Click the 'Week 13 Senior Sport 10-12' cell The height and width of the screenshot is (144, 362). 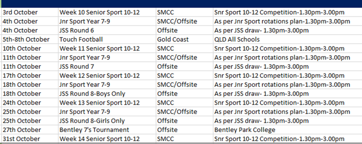coord(100,103)
